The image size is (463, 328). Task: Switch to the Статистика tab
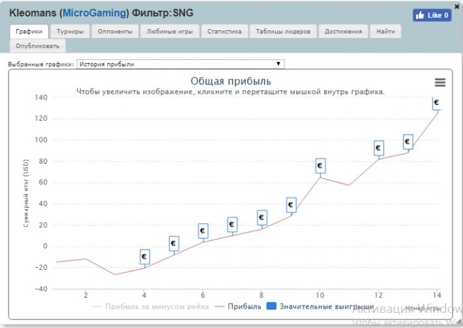tap(225, 31)
